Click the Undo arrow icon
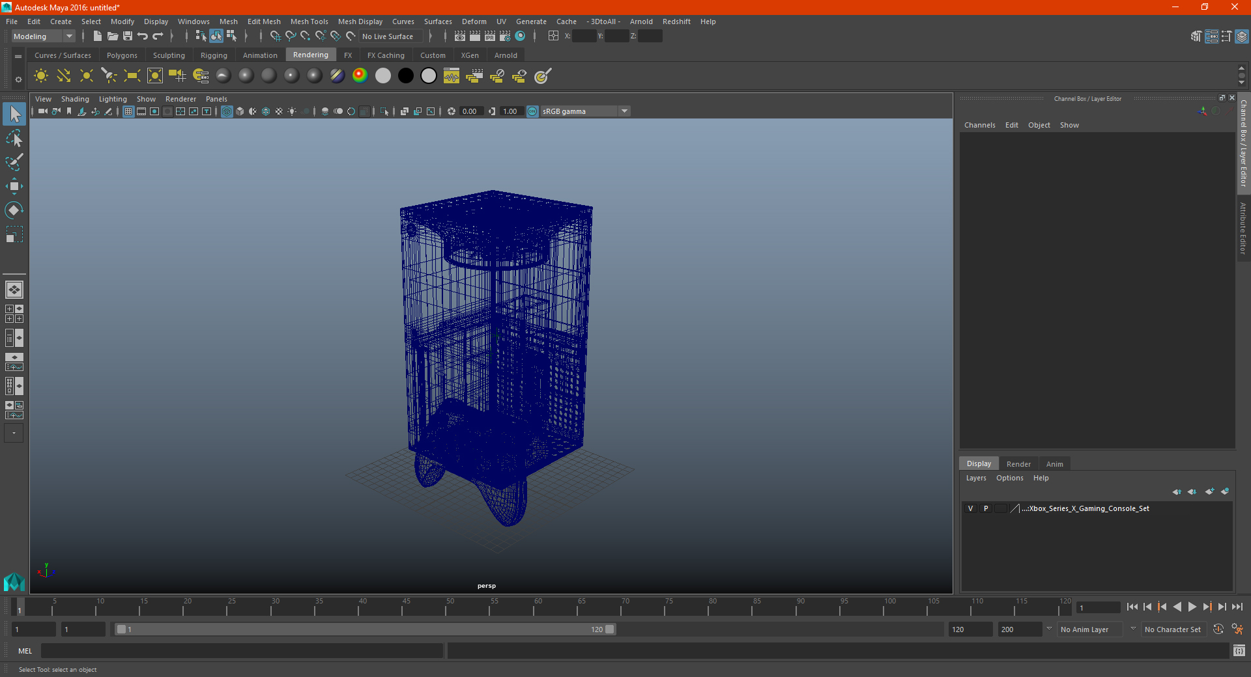Screen dimensions: 1251x677 [143, 36]
